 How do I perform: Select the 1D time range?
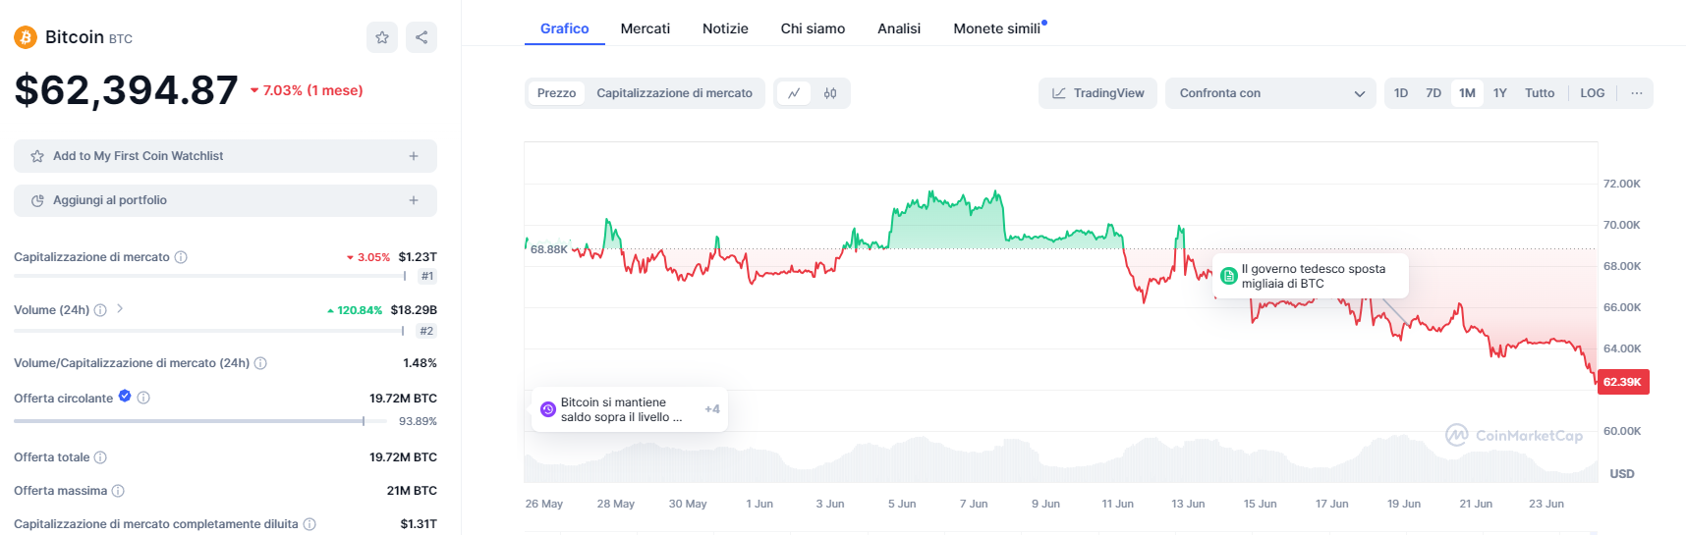point(1401,93)
